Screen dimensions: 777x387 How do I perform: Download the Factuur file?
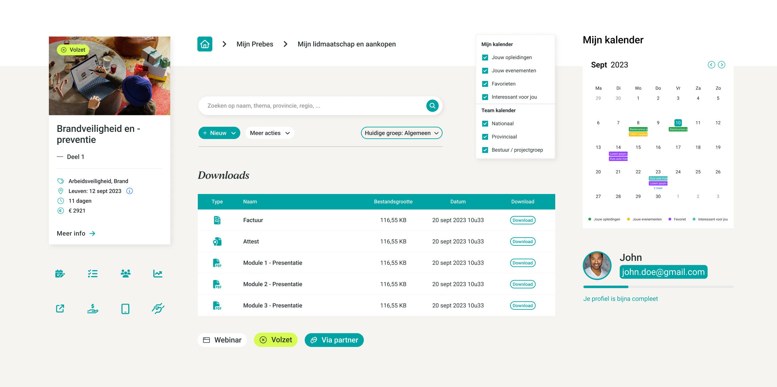(523, 220)
